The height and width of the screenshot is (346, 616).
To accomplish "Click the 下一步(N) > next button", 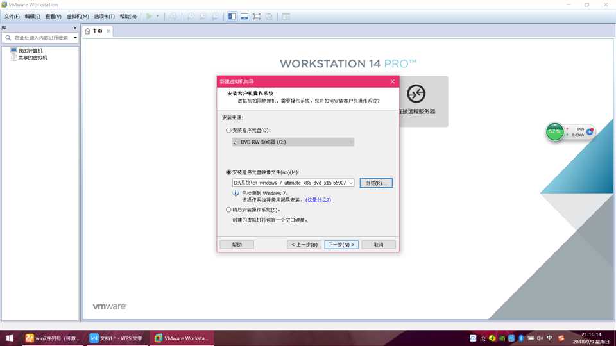I will click(341, 244).
